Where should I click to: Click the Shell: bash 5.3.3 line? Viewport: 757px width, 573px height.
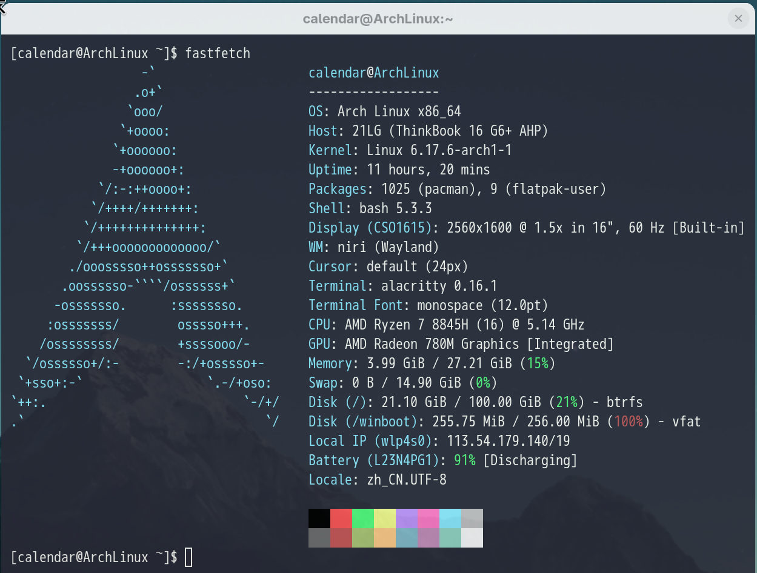(370, 208)
